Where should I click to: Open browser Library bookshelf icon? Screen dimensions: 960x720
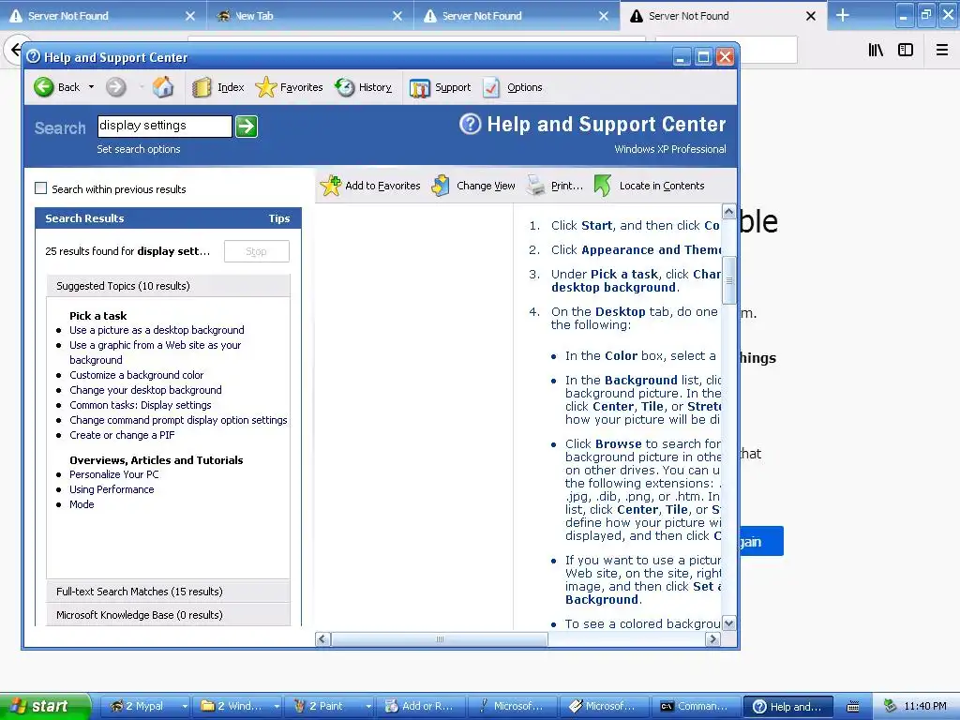(876, 50)
